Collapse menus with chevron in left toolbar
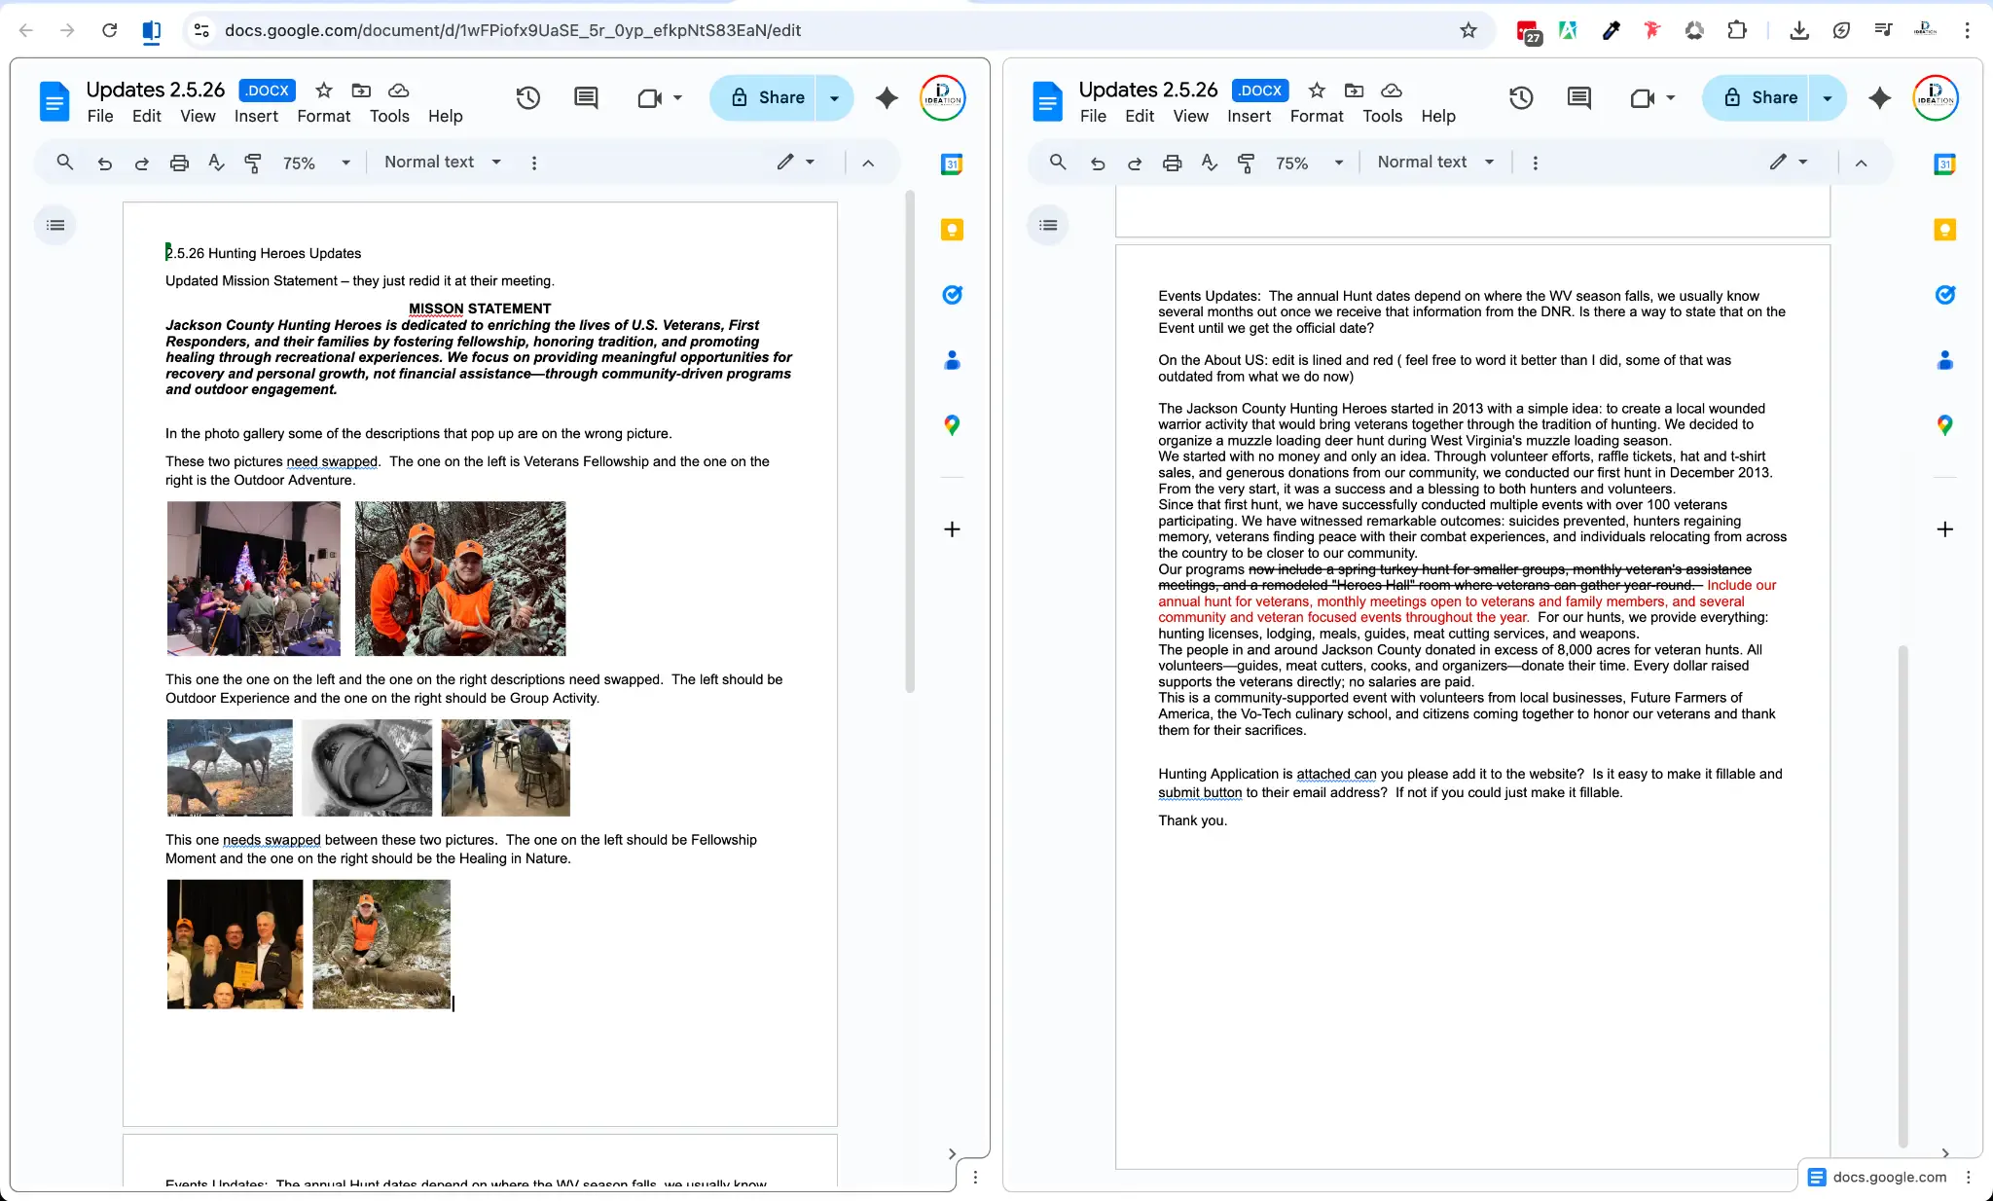This screenshot has height=1201, width=1993. pyautogui.click(x=868, y=163)
